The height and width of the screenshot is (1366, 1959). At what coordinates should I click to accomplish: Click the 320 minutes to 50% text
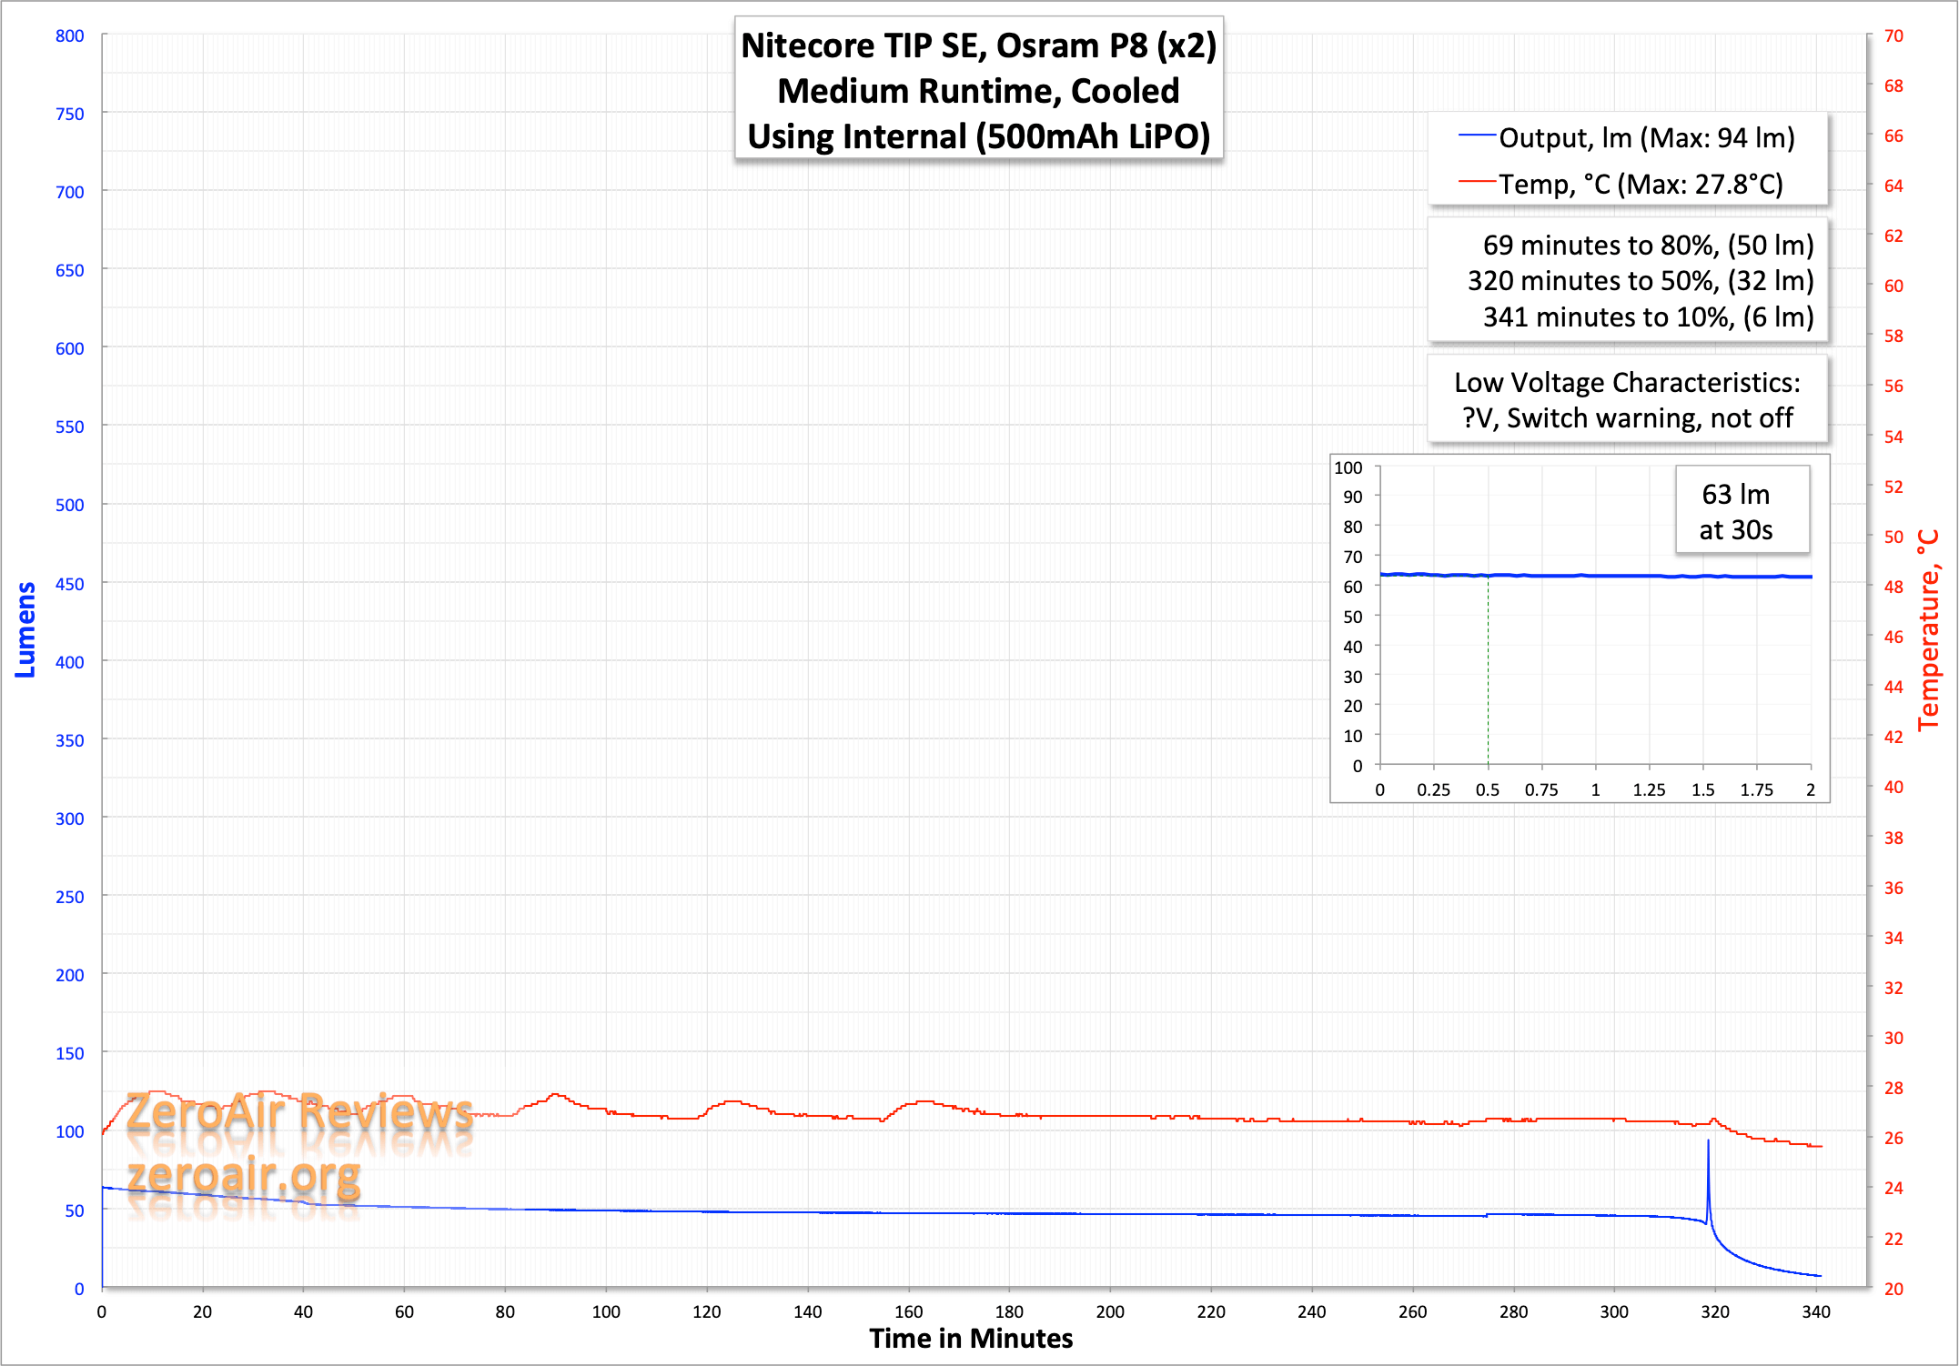1640,280
